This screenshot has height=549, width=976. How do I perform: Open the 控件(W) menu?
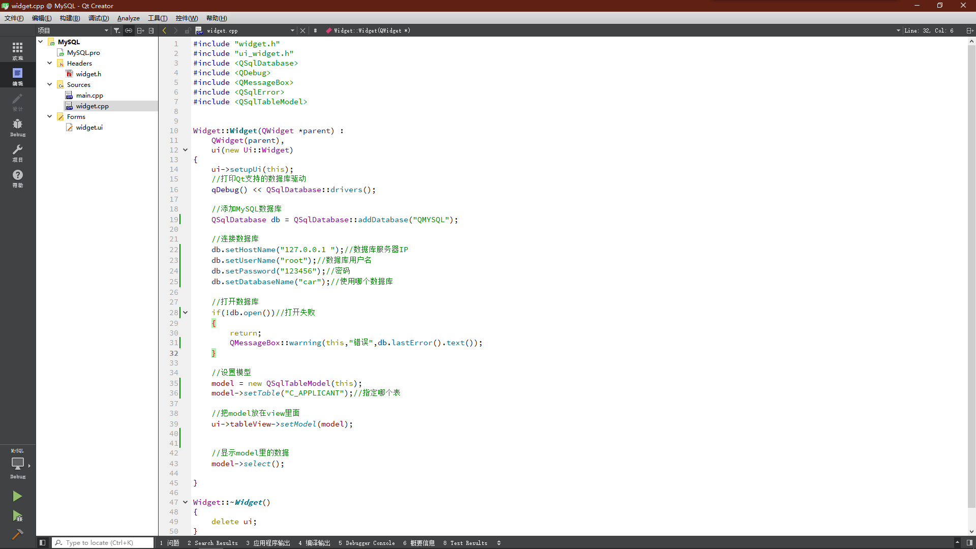(187, 18)
